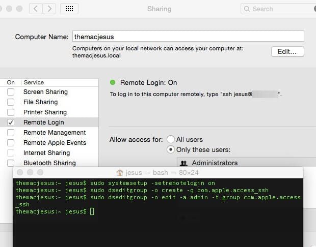316x247 pixels.
Task: Click the themacjesus.local hostname text
Action: coord(96,55)
